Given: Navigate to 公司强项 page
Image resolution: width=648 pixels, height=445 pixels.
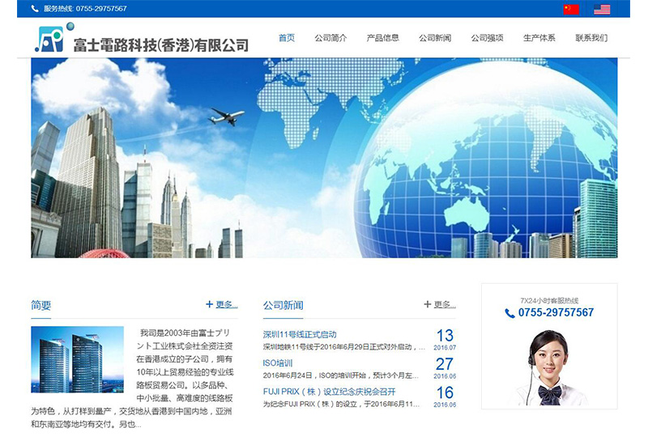Looking at the screenshot, I should [x=487, y=38].
